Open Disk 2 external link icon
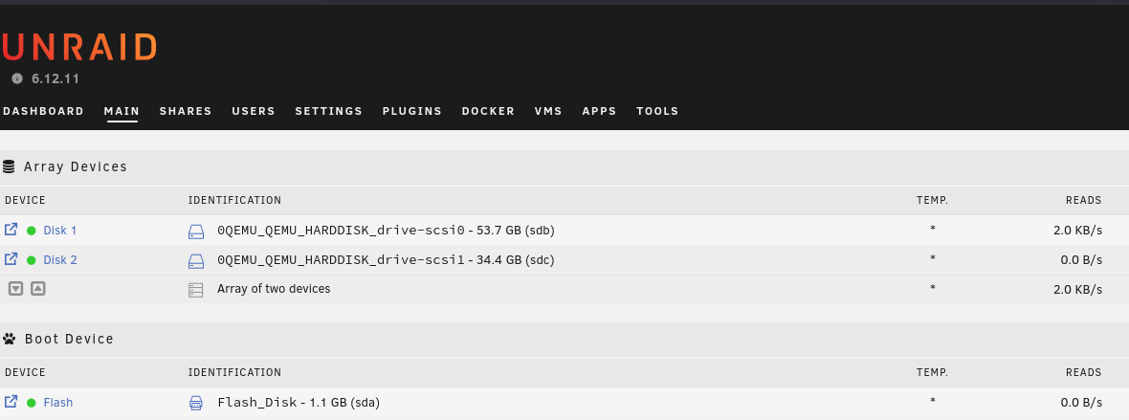The image size is (1129, 420). 11,258
